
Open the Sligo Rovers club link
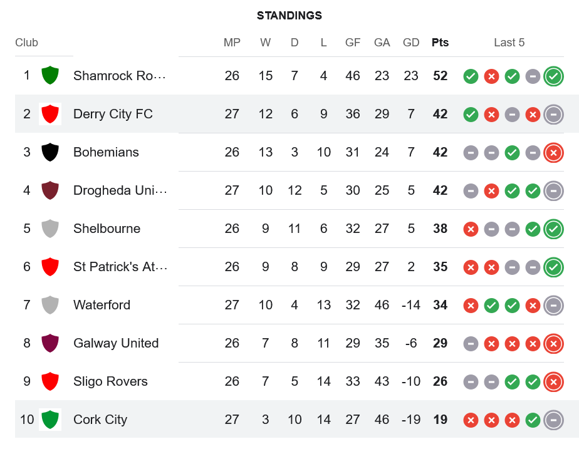[x=110, y=381]
